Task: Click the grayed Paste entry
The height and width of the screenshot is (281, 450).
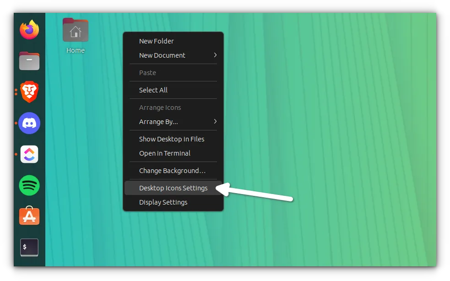Action: tap(147, 72)
